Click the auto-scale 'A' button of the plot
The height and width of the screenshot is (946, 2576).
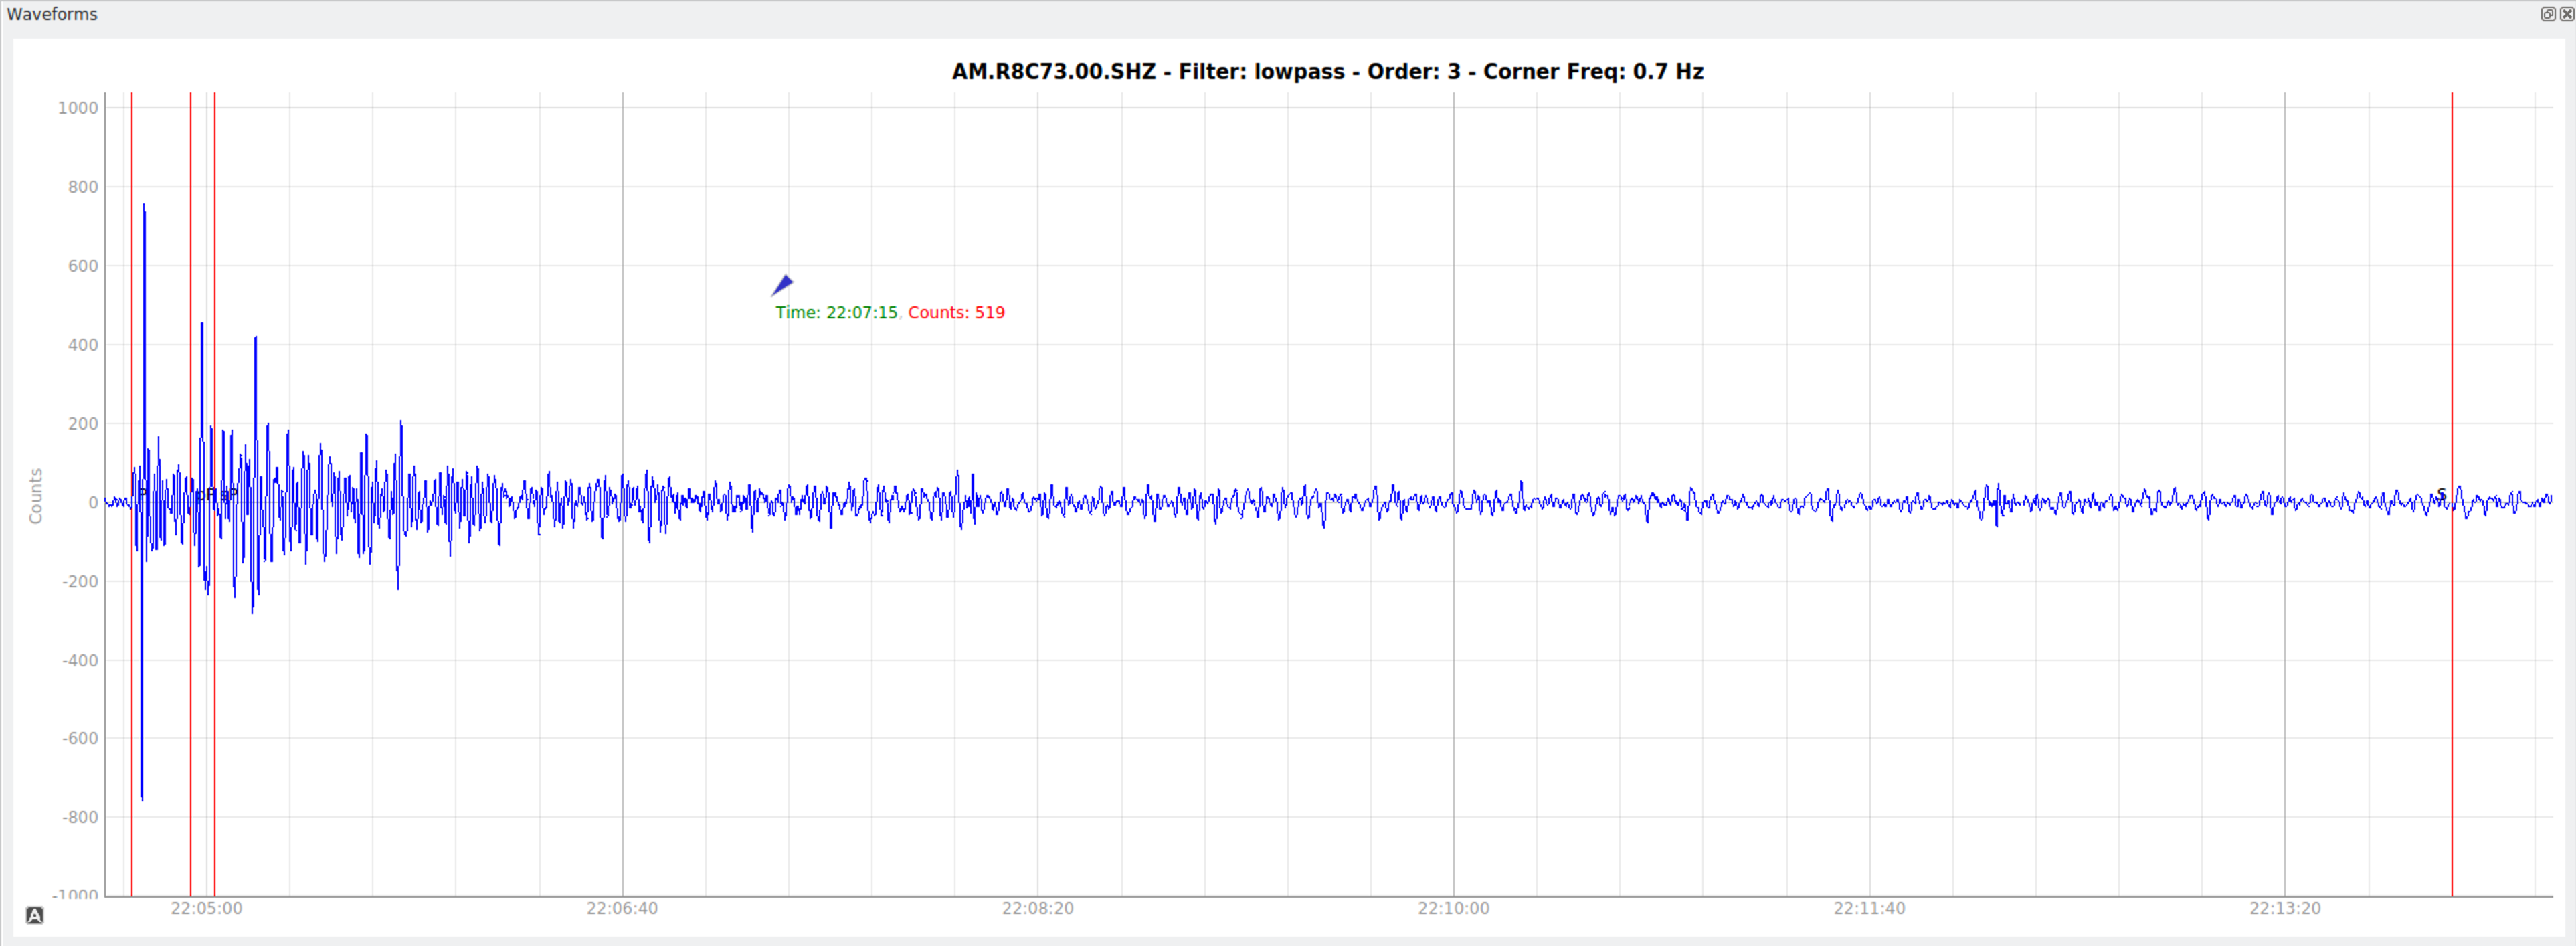coord(34,915)
